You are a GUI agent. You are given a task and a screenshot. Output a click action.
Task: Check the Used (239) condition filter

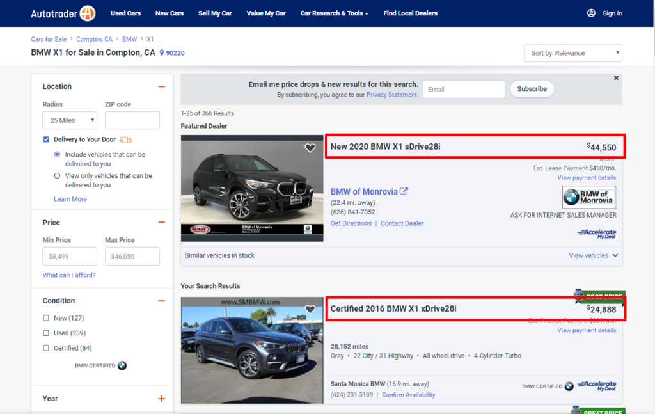click(x=46, y=333)
